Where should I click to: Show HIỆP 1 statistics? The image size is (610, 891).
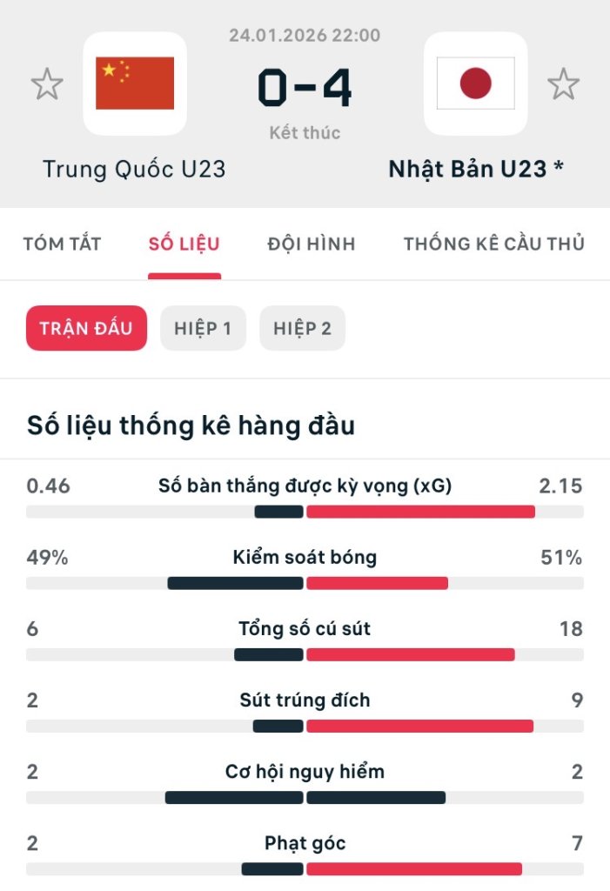(203, 328)
